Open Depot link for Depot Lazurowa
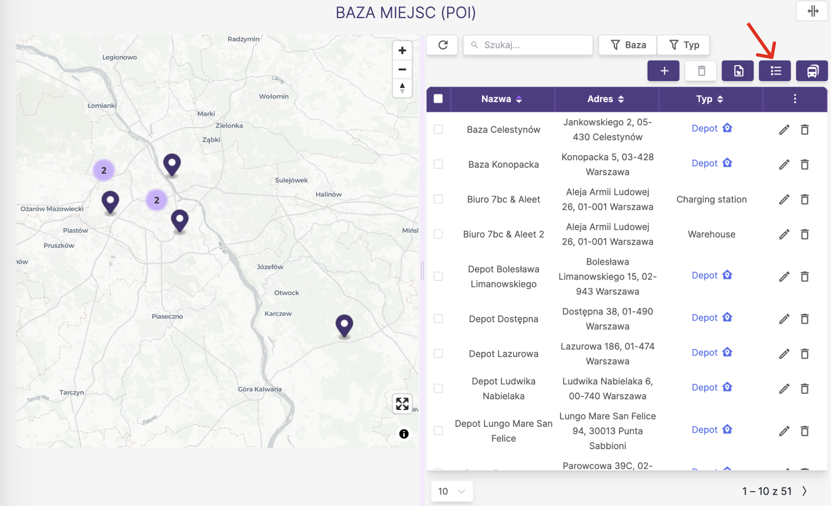Screen dimensions: 831x506 [712, 352]
